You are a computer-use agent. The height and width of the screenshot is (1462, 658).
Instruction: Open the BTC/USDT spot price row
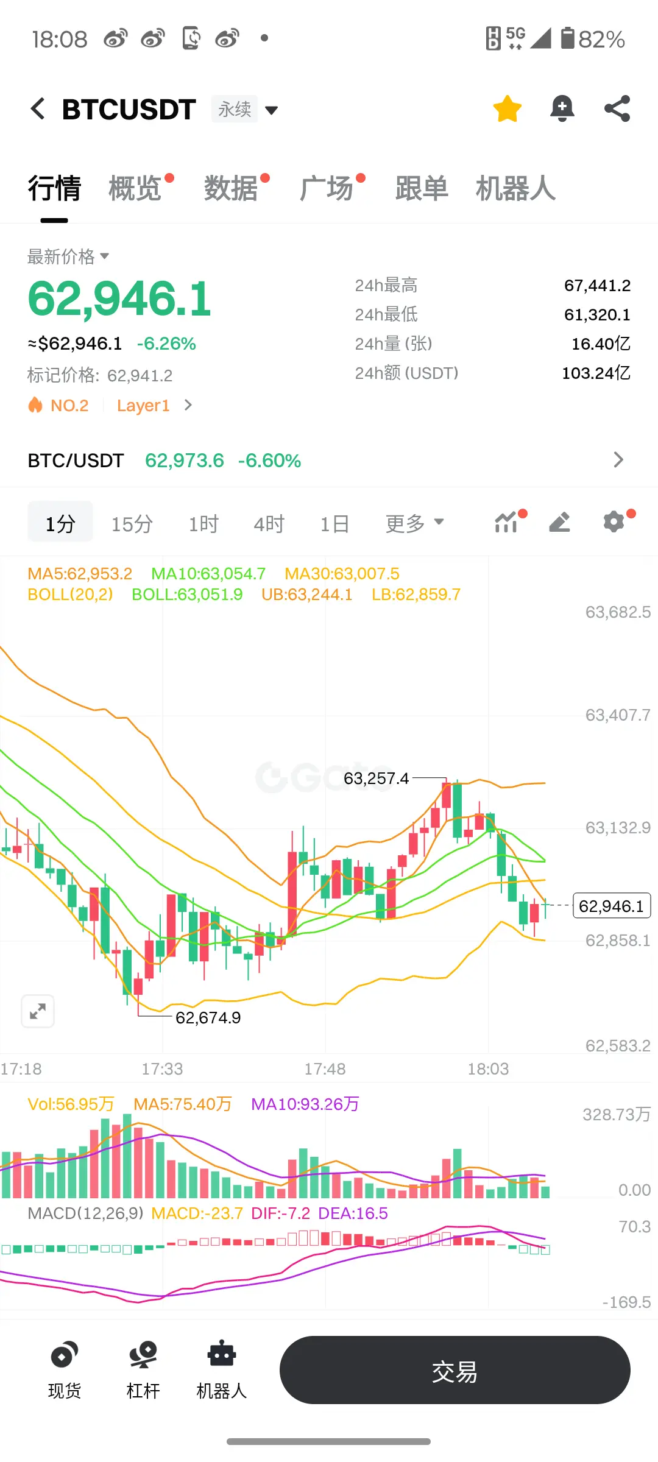coord(329,460)
